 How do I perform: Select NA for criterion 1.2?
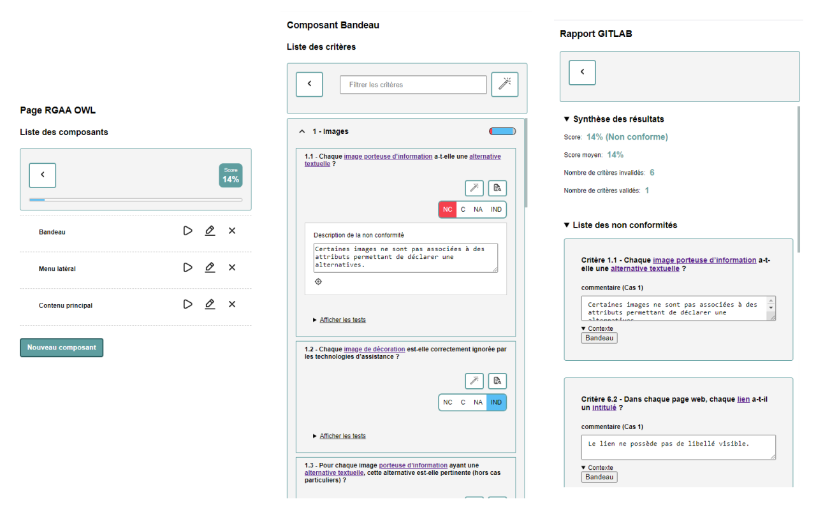pos(478,402)
